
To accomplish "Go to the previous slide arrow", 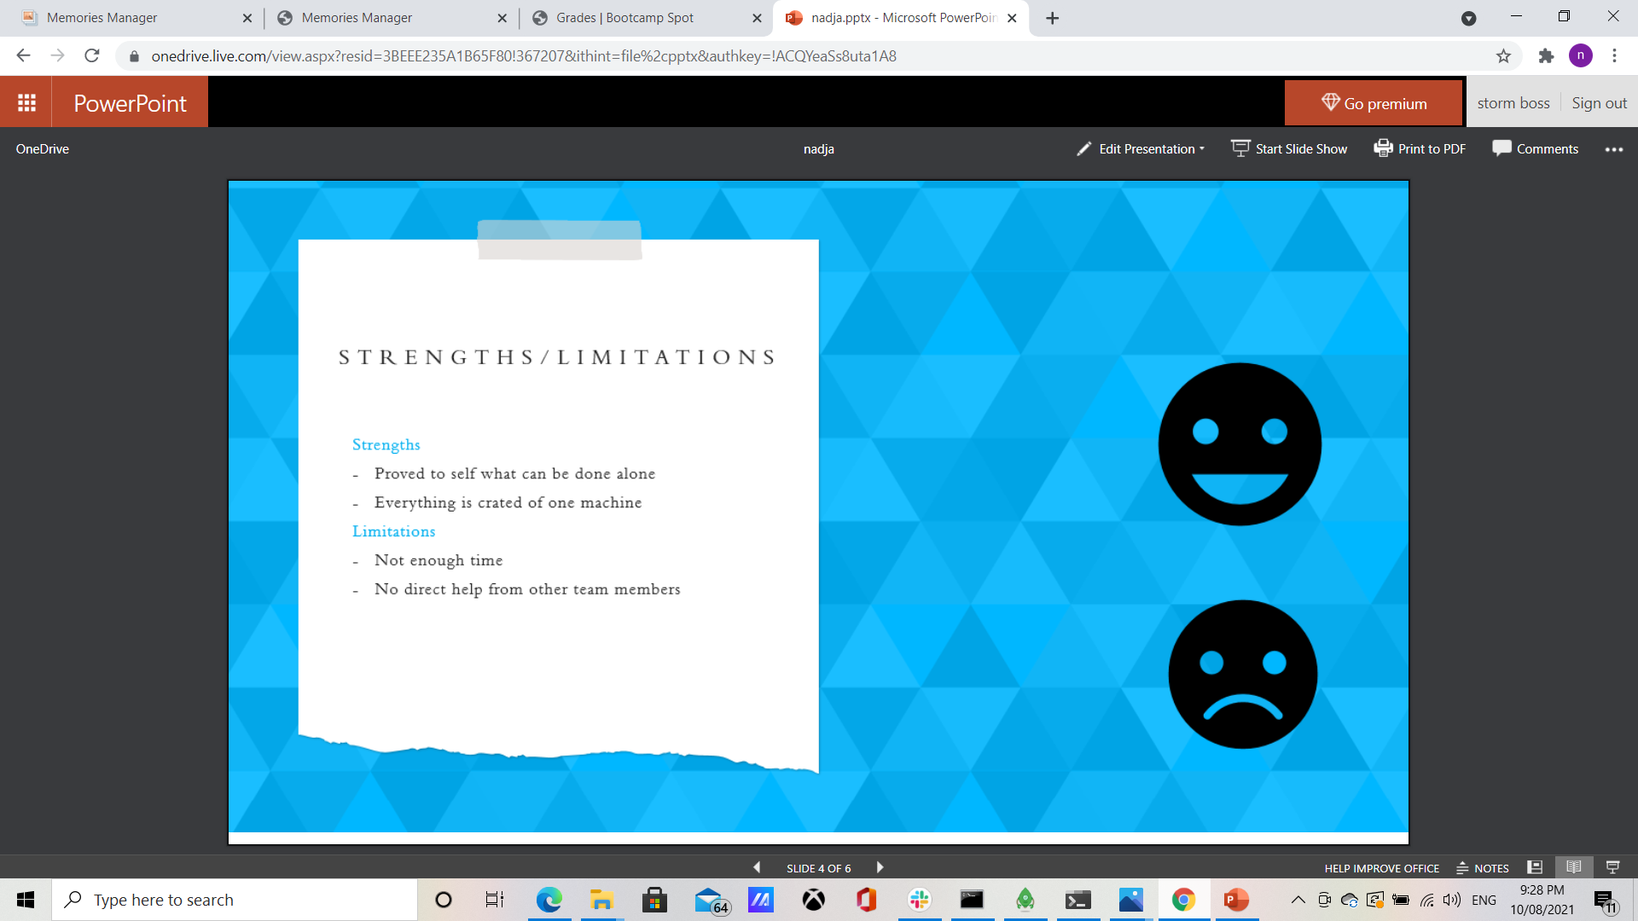I will [757, 867].
